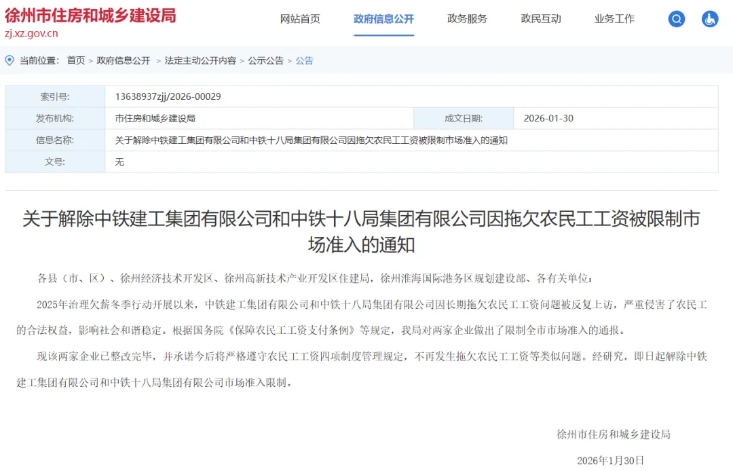The height and width of the screenshot is (471, 733).
Task: Open 公示公告 breadcrumb link
Action: click(x=265, y=60)
